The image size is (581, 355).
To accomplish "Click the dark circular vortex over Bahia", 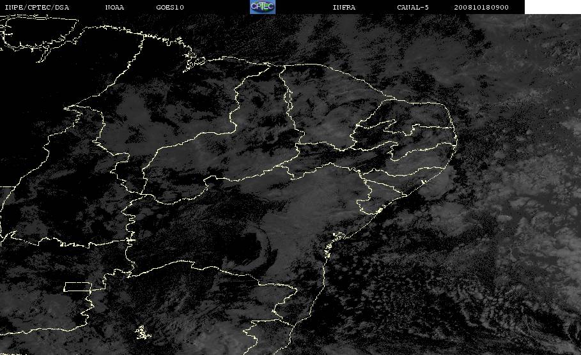I will pos(256,248).
